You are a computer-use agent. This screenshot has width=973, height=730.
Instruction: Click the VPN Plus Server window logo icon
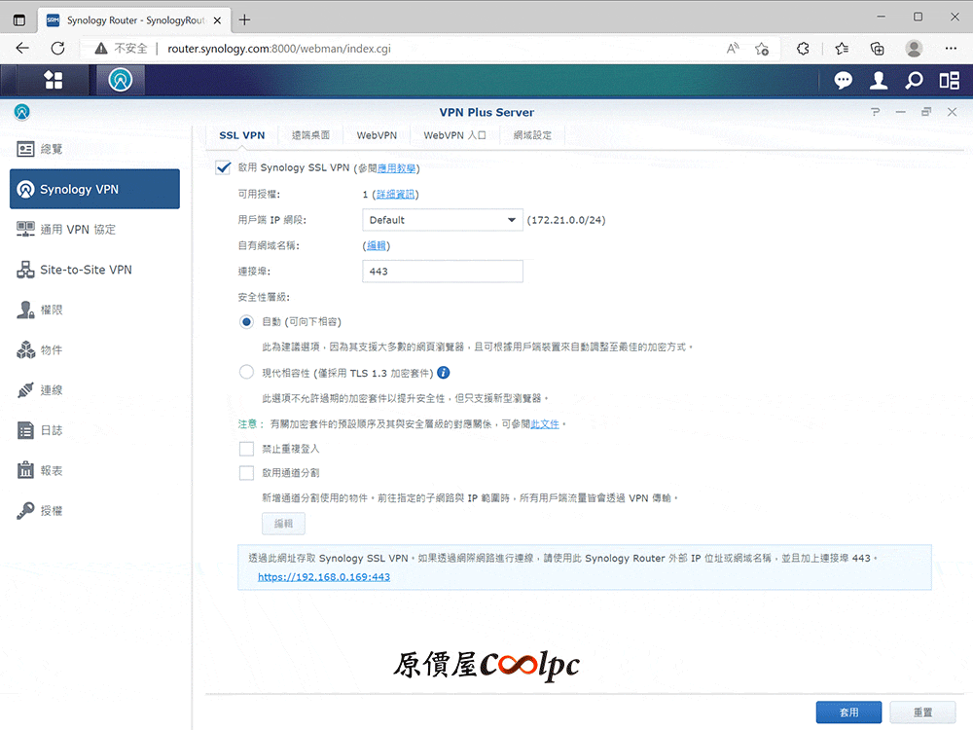click(x=21, y=112)
